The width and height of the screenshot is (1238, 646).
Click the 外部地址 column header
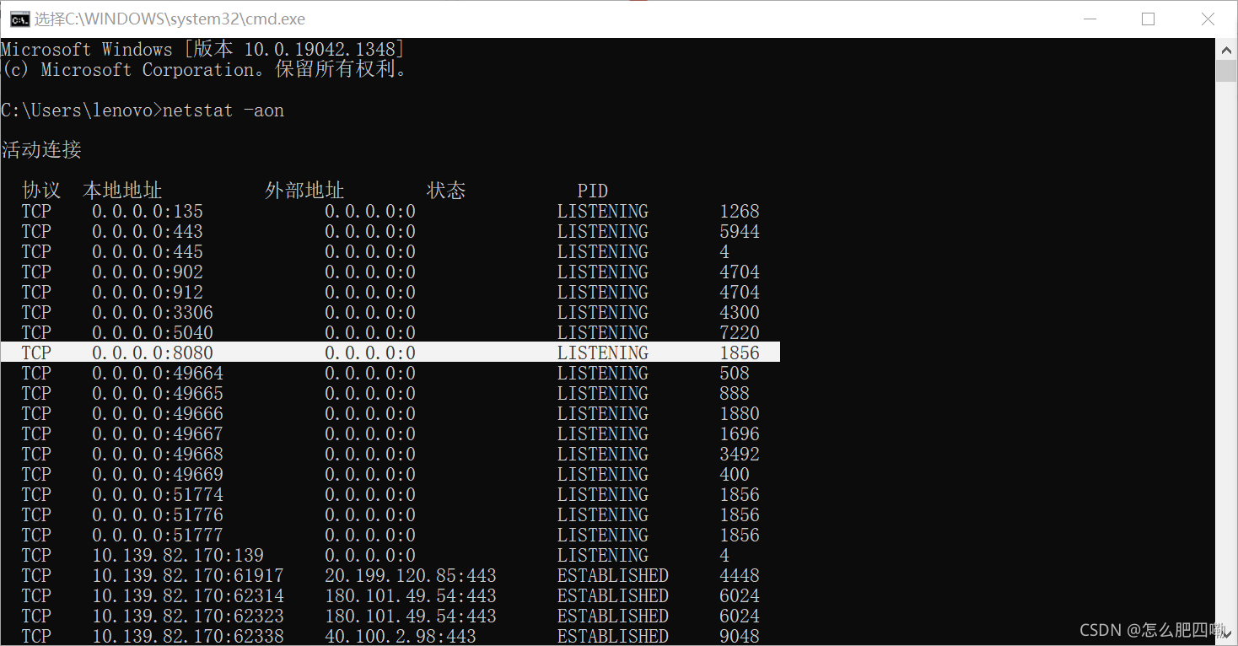[304, 191]
